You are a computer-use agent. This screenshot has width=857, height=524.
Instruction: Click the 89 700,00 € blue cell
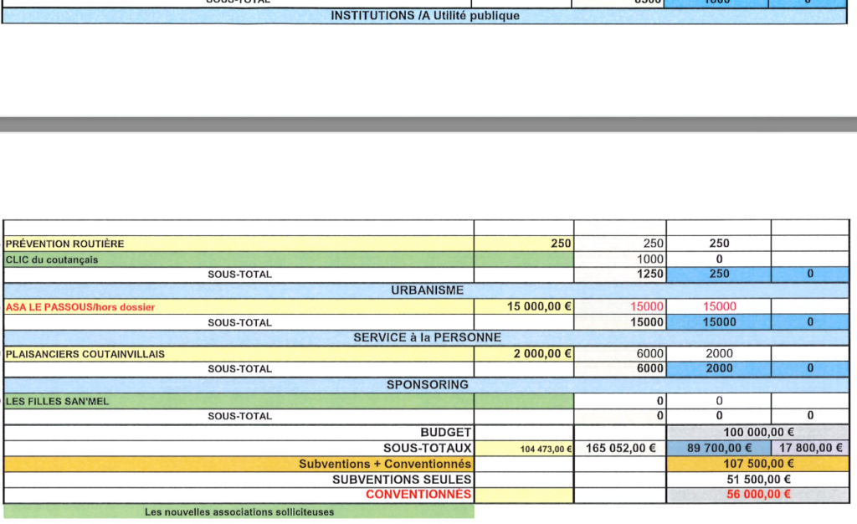tap(719, 448)
